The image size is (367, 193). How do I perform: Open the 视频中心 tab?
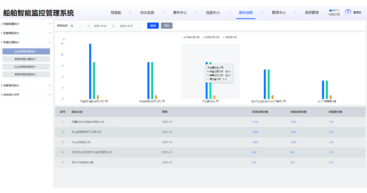[213, 13]
